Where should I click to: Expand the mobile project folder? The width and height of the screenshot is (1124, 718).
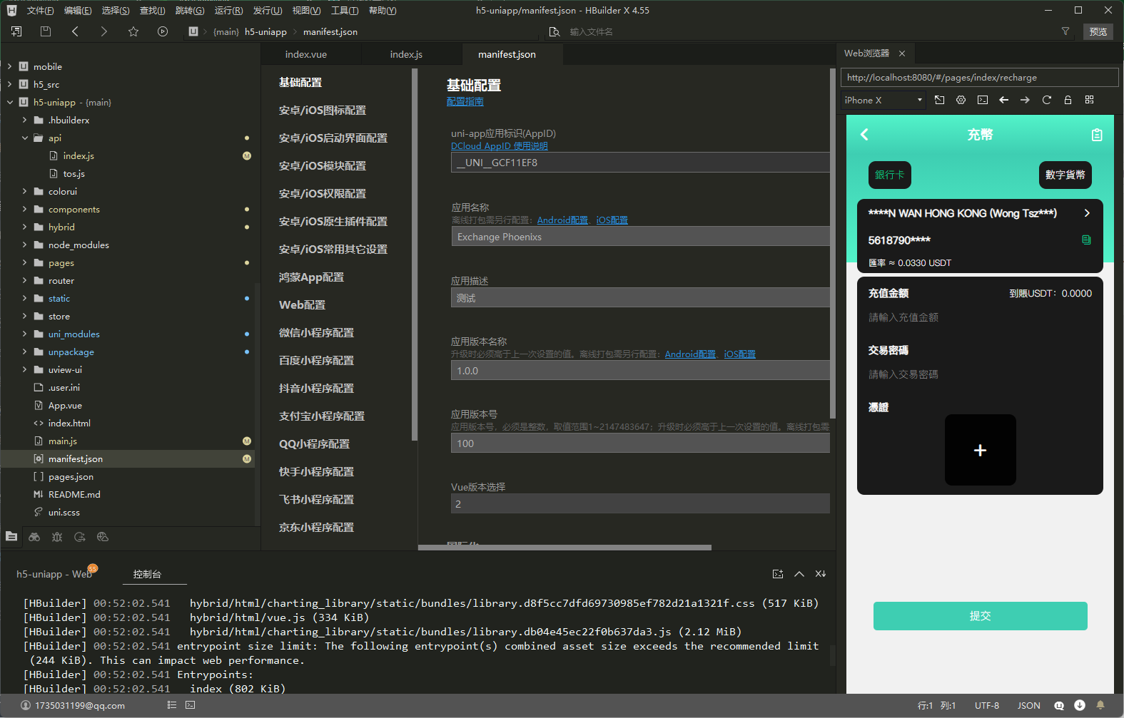(10, 66)
